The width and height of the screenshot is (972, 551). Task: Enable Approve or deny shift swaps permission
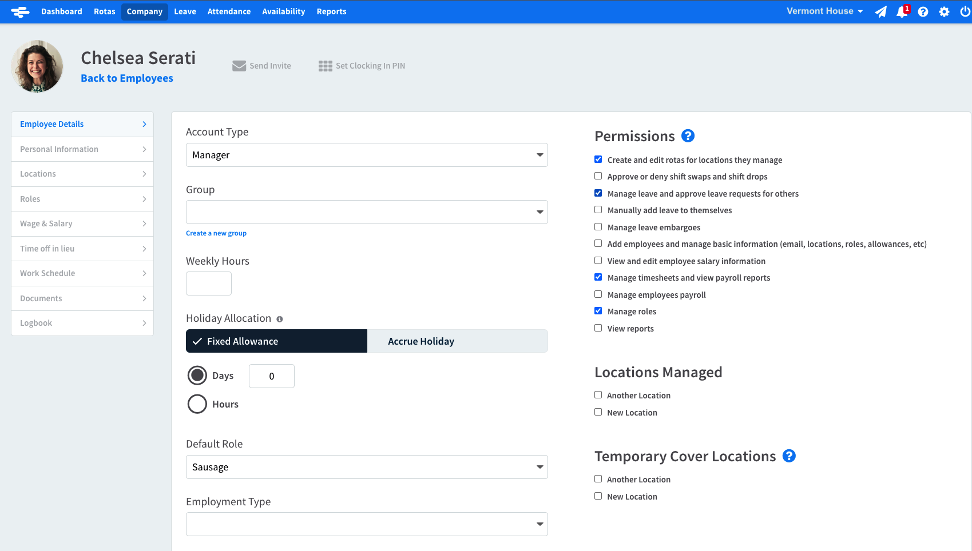click(x=598, y=176)
